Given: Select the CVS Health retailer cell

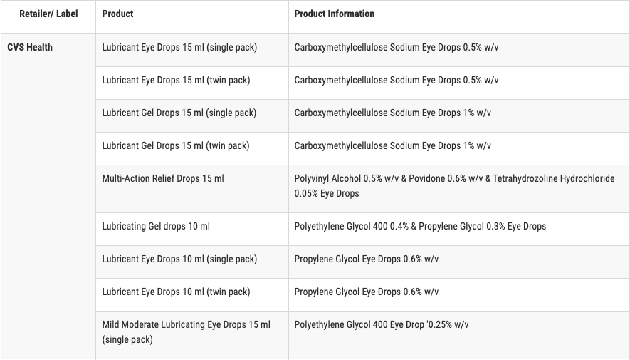Looking at the screenshot, I should (x=30, y=47).
